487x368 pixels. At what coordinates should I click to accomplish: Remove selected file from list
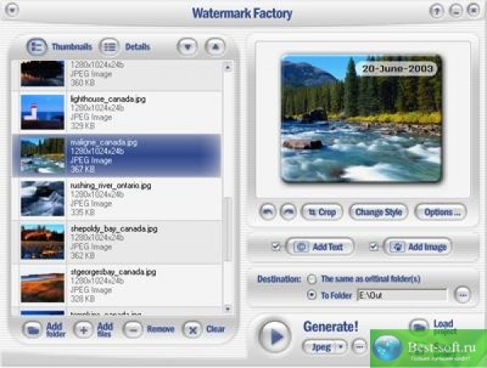point(134,330)
